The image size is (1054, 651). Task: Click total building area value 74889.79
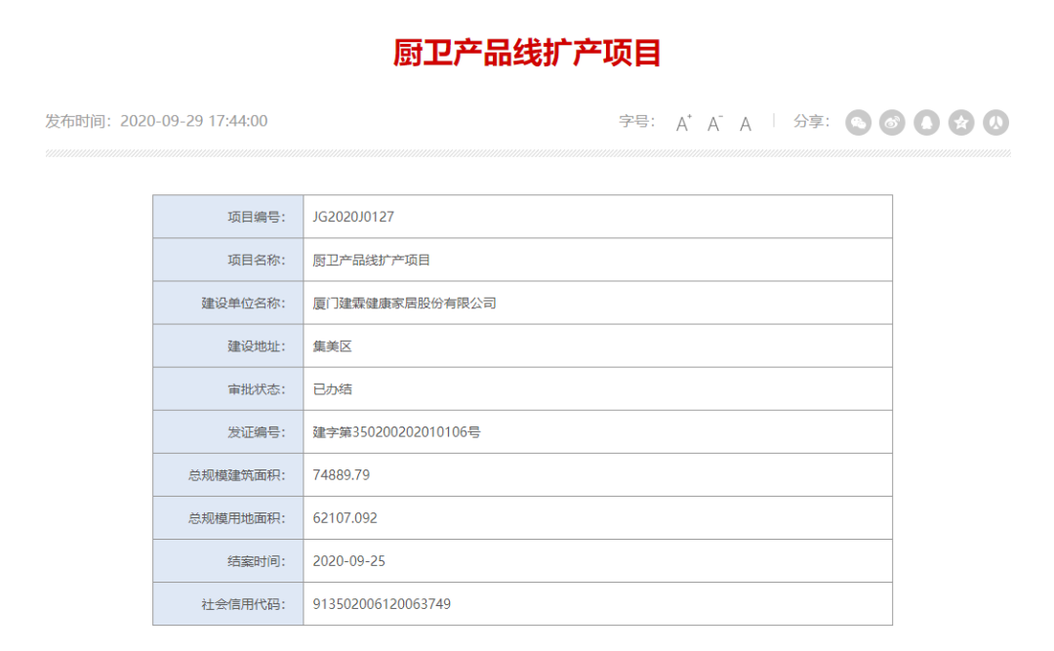point(342,474)
